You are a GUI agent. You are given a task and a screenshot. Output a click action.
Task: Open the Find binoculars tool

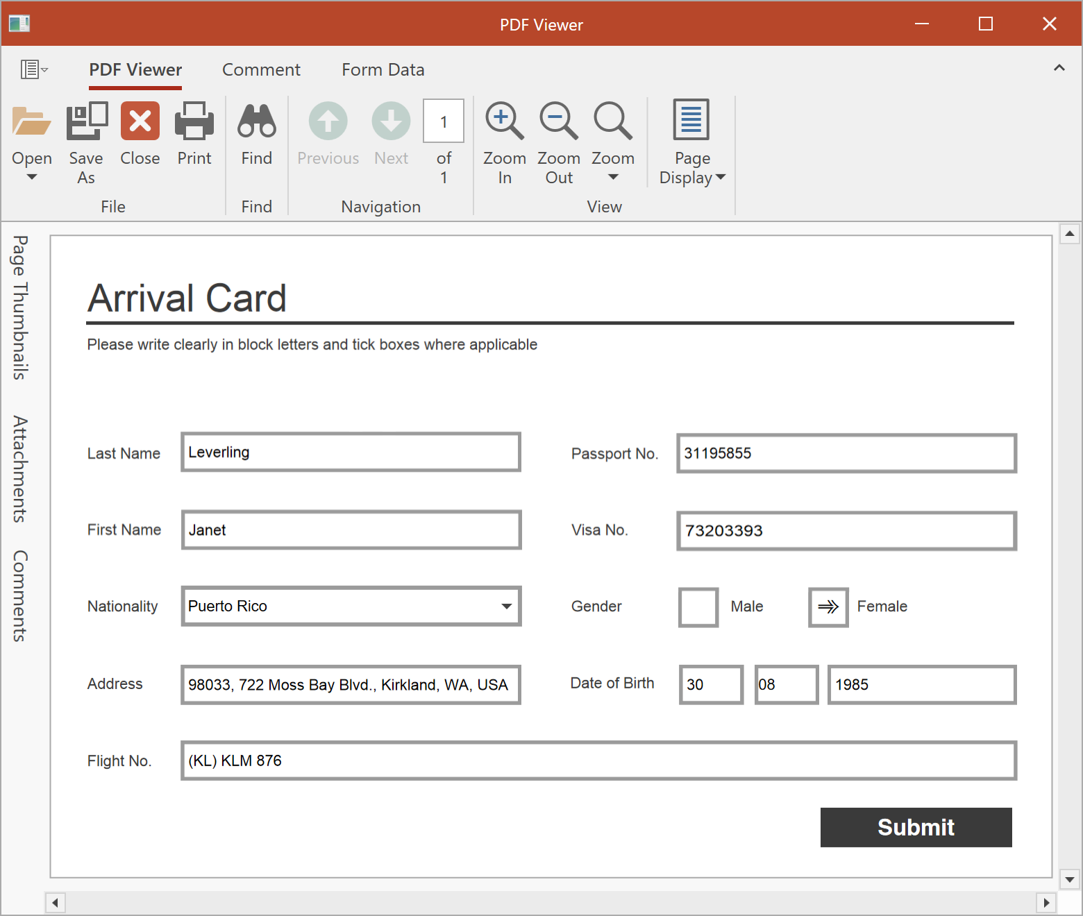(x=256, y=122)
